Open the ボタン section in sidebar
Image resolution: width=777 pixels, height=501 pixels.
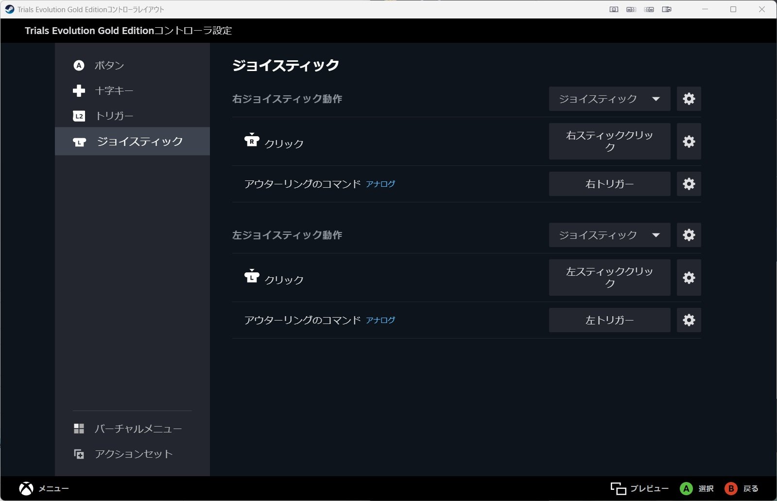[132, 65]
